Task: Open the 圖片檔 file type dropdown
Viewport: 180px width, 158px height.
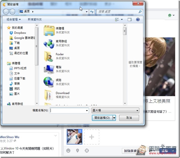Action: (115, 110)
